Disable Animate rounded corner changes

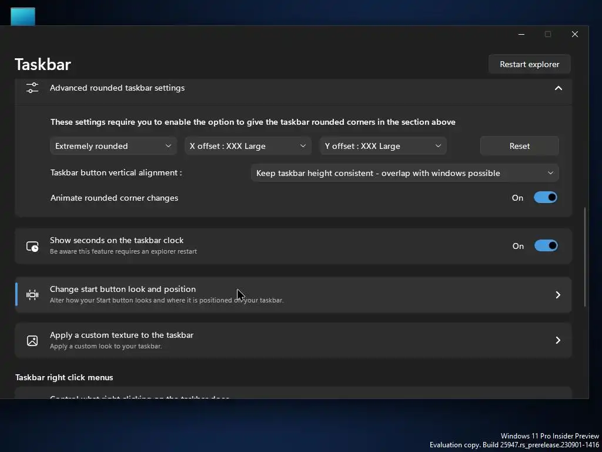pos(545,198)
